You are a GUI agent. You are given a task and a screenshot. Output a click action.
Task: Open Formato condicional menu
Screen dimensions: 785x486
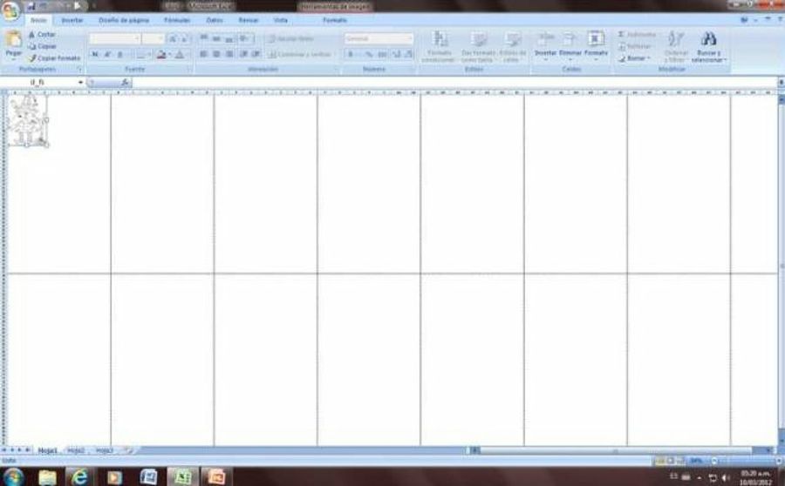tap(439, 47)
